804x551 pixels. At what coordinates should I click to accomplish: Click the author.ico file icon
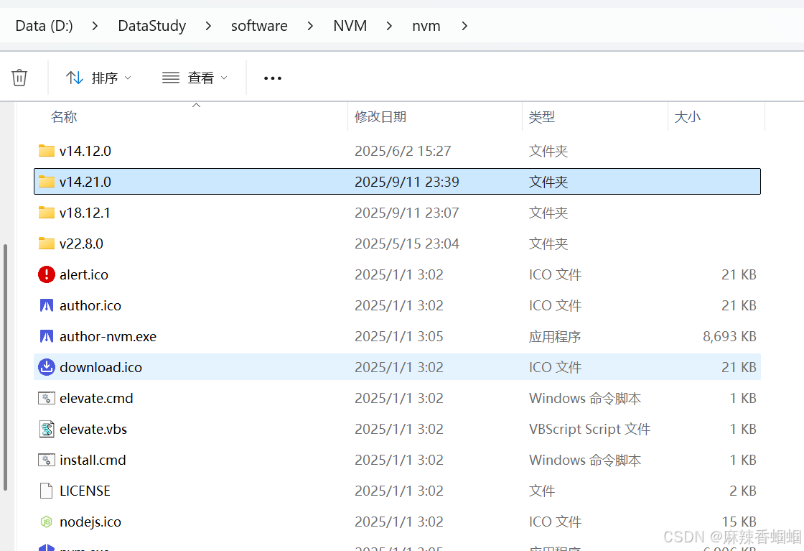(x=46, y=305)
